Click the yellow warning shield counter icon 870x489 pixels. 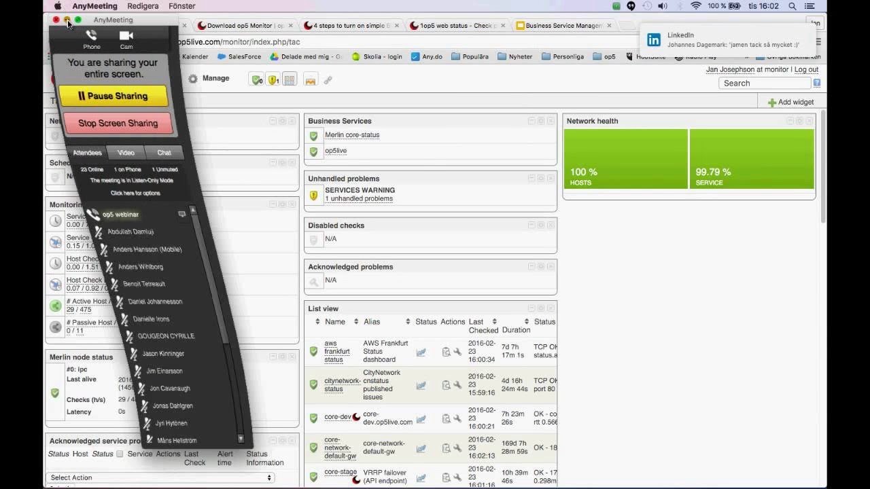point(273,79)
